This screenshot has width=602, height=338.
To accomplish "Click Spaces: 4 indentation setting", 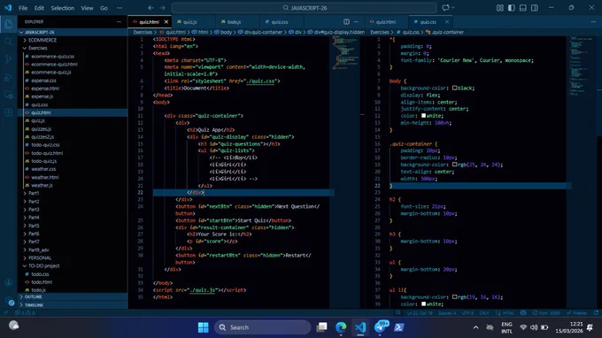I will (447, 313).
